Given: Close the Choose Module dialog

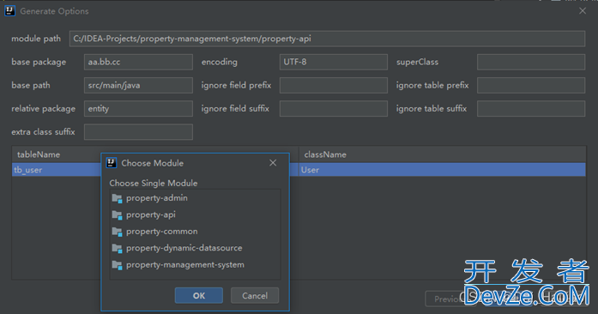Looking at the screenshot, I should (273, 163).
